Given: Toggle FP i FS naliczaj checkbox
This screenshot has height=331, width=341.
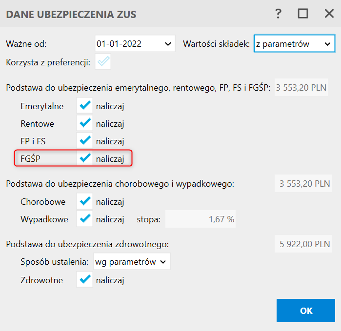Looking at the screenshot, I should 85,141.
